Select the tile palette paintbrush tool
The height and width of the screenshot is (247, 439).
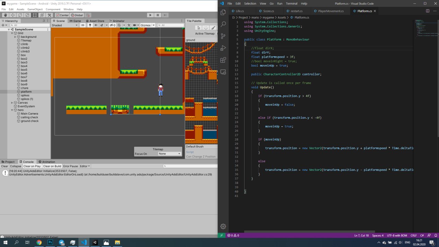[x=213, y=28]
